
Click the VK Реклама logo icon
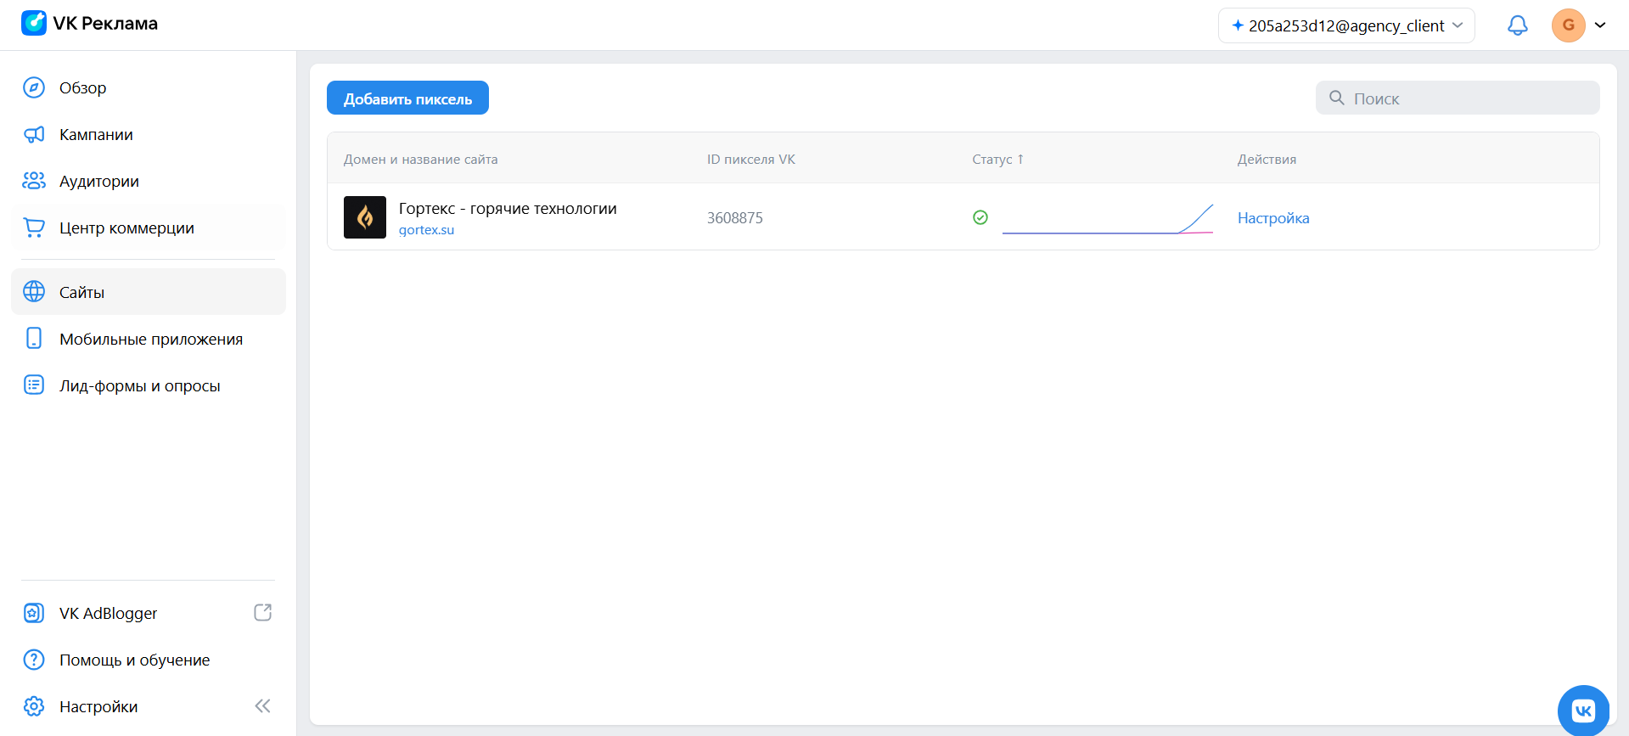click(34, 23)
